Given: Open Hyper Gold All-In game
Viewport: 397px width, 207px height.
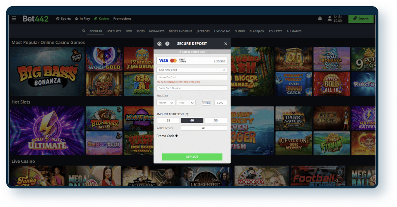Looking at the screenshot, I should point(332,84).
